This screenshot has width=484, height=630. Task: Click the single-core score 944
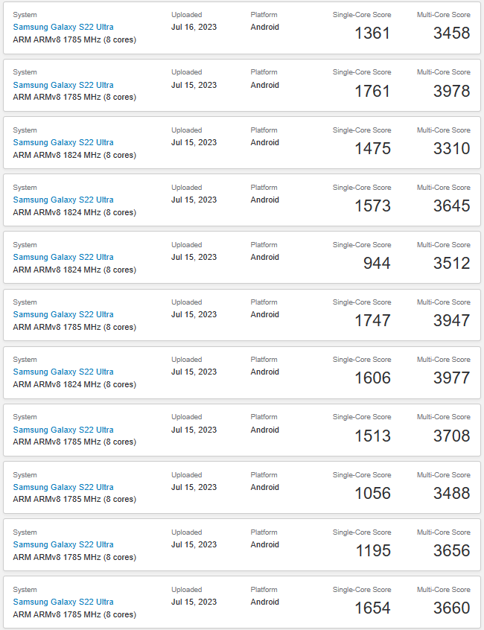[x=377, y=263]
